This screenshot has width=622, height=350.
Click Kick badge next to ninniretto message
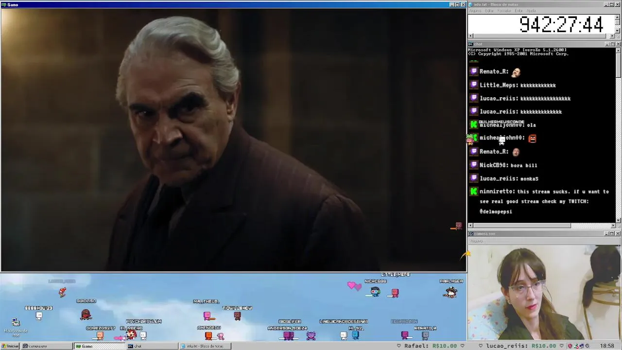pos(474,192)
